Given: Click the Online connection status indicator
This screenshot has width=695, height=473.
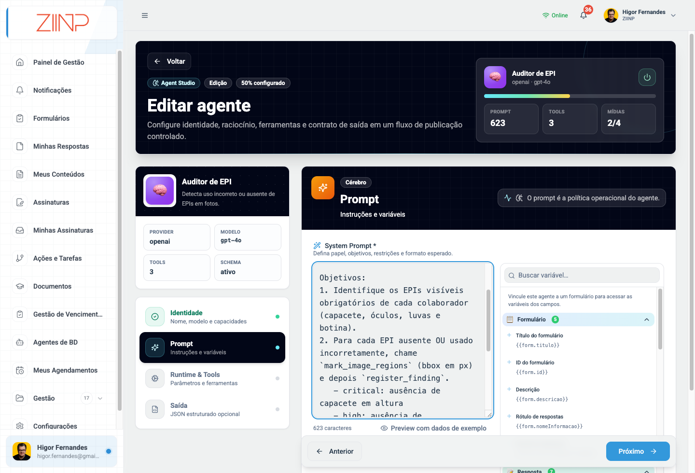Looking at the screenshot, I should (555, 15).
